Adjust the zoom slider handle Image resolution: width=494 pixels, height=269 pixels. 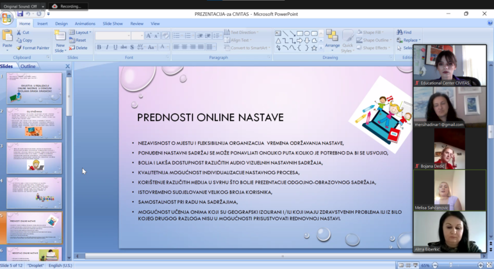click(x=450, y=266)
